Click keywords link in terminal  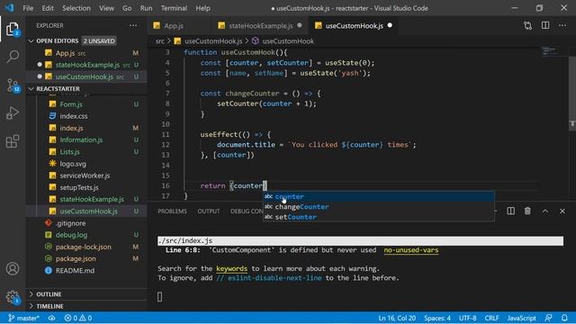232,268
